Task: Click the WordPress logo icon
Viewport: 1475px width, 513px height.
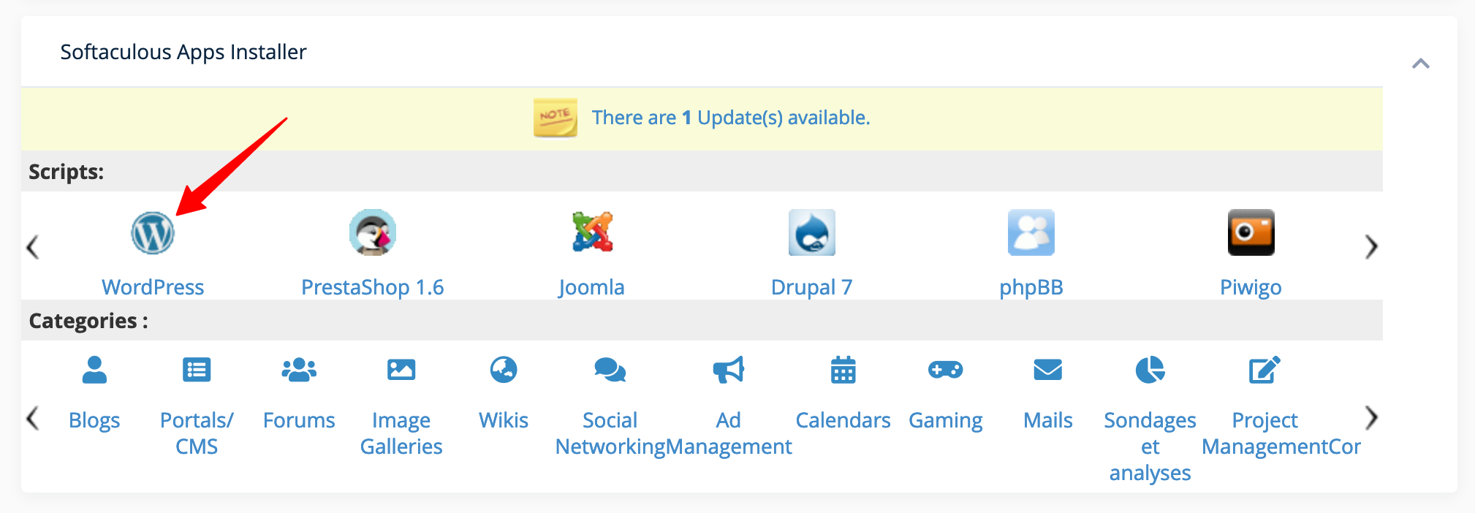Action: click(x=153, y=233)
